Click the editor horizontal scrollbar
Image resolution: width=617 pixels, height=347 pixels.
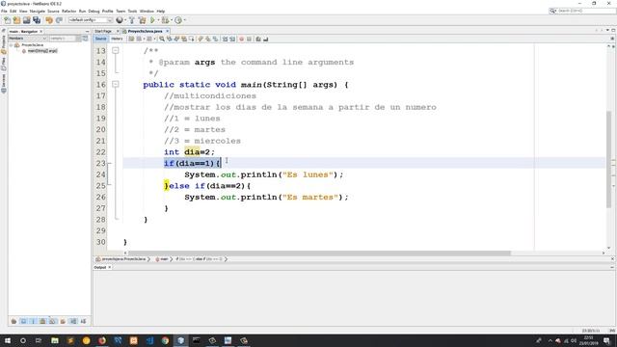[x=319, y=253]
